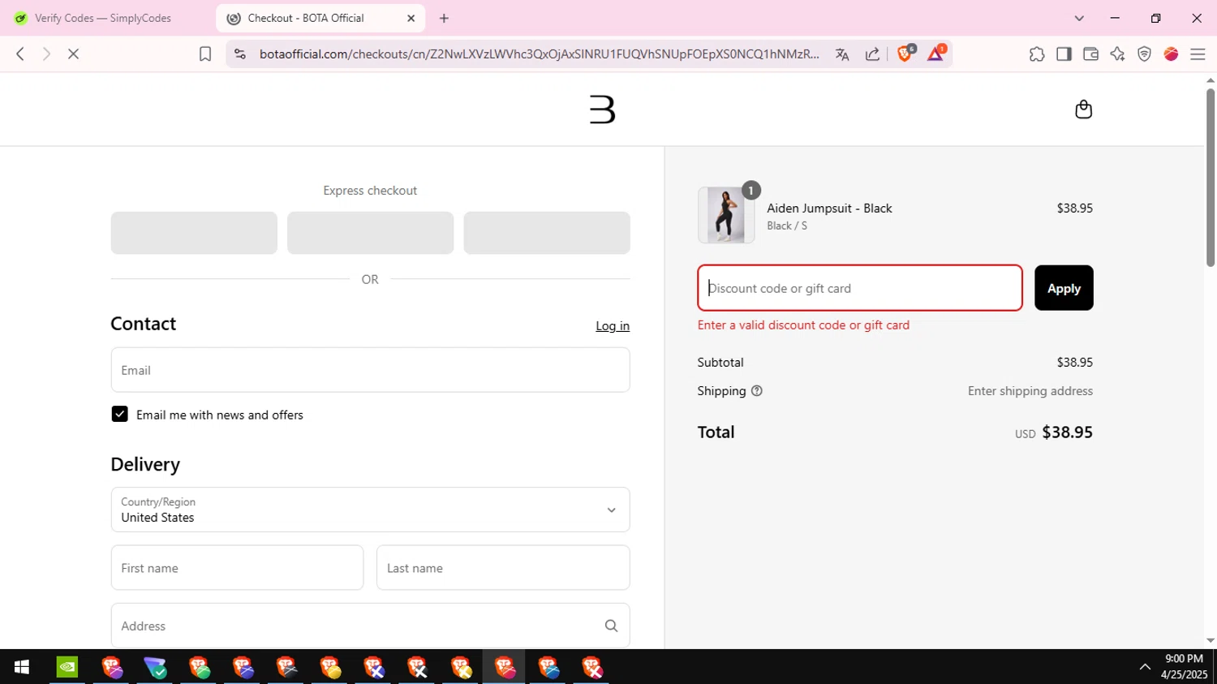Open the tab search dropdown arrow

click(x=1079, y=18)
